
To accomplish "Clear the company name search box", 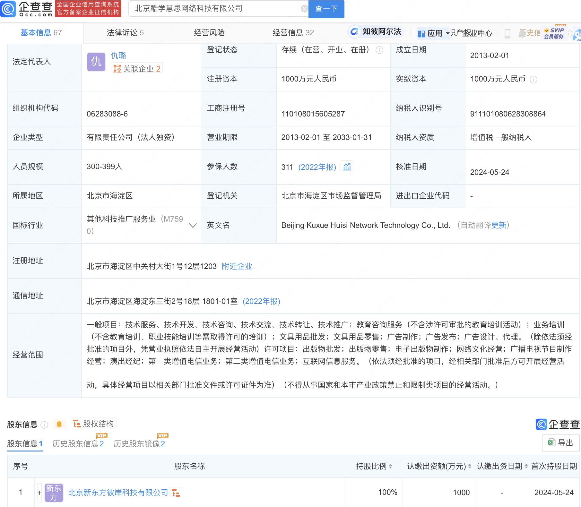I will [304, 9].
